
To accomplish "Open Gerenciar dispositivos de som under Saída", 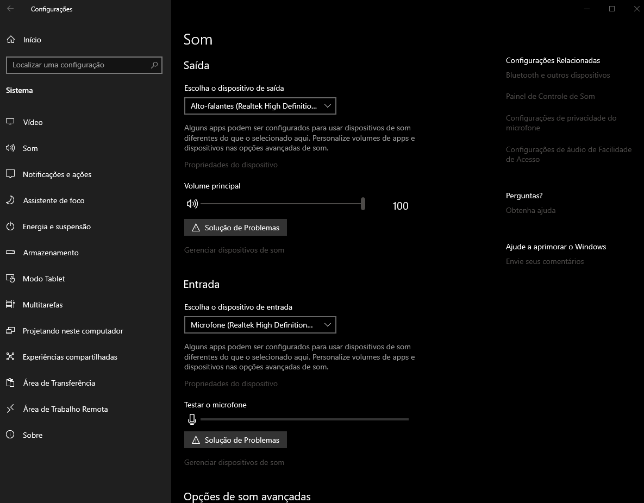I will (x=234, y=250).
